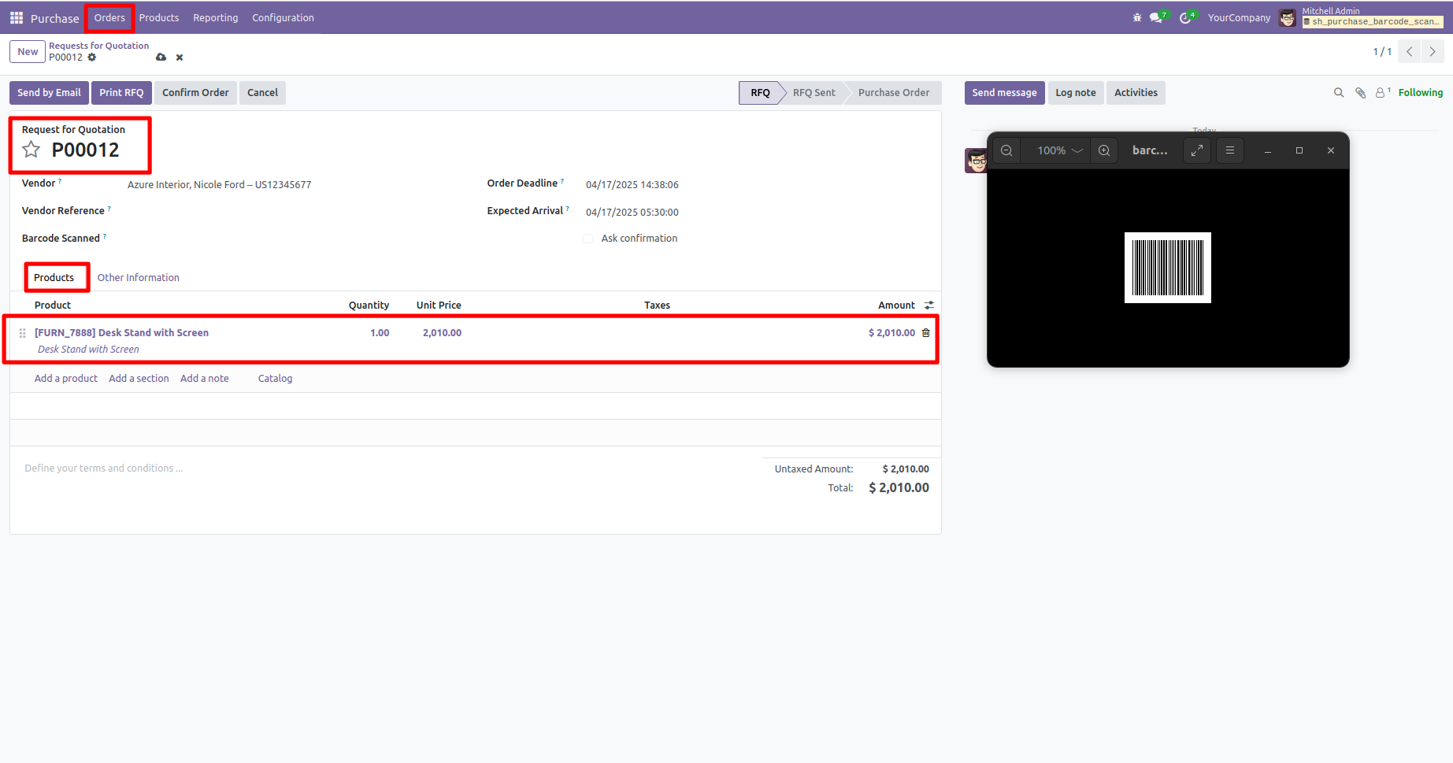
Task: Click the Purchase app title
Action: tap(54, 18)
